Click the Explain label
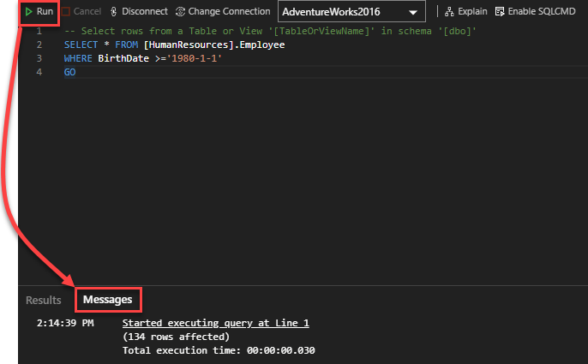Screen dimensions: 588x364 tap(472, 12)
